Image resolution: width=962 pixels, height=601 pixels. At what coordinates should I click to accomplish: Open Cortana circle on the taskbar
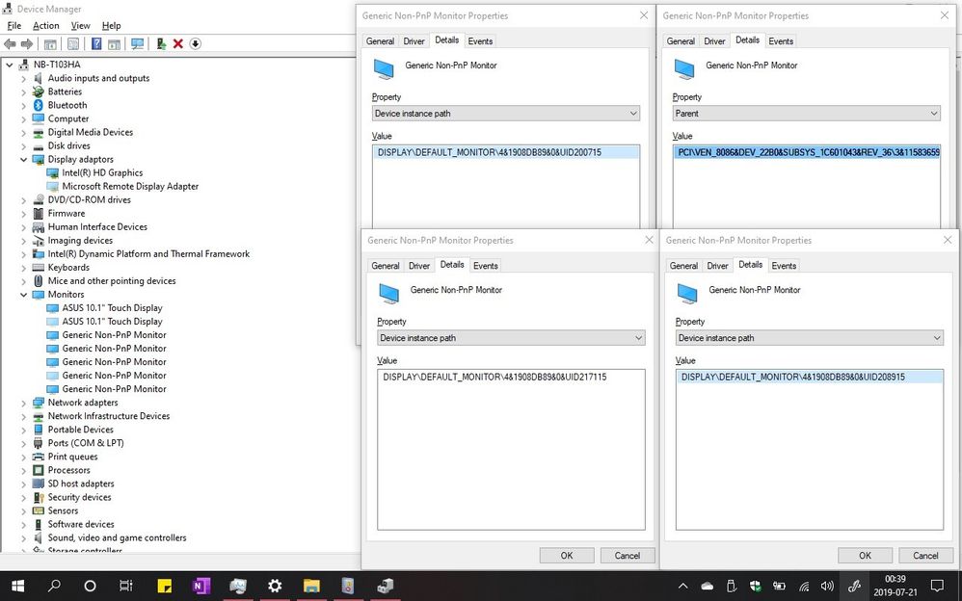pyautogui.click(x=91, y=586)
